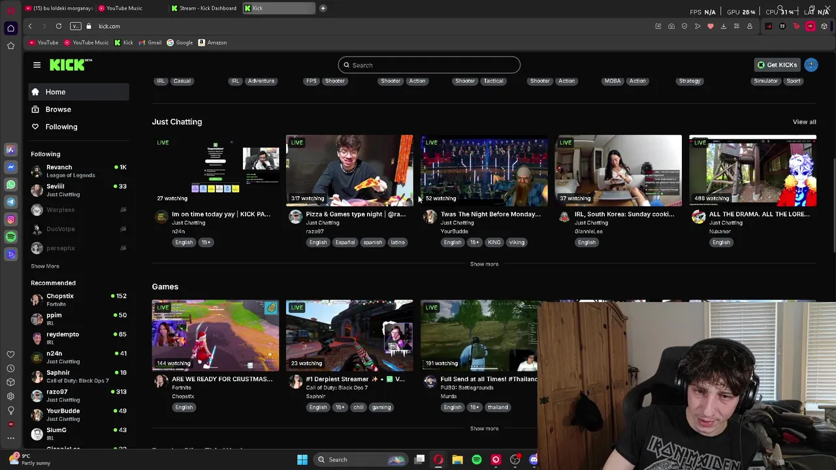Click the padlock site info icon

click(x=89, y=26)
